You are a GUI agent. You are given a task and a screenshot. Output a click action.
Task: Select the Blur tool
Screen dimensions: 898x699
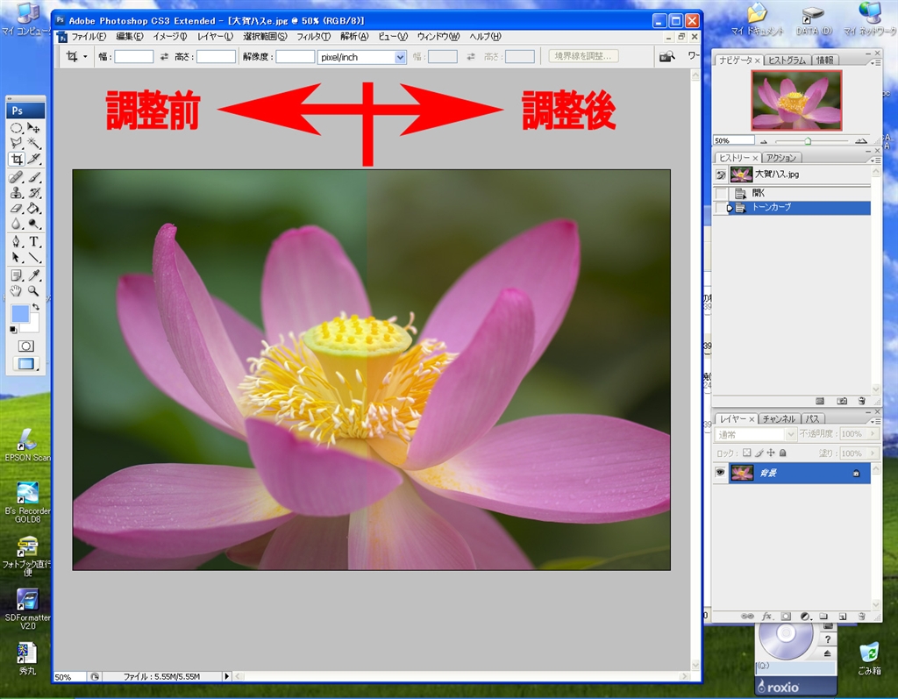[17, 224]
